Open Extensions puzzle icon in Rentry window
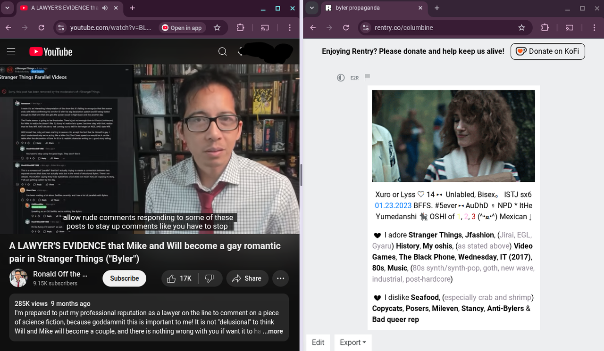Viewport: 604px width, 351px height. tap(545, 28)
